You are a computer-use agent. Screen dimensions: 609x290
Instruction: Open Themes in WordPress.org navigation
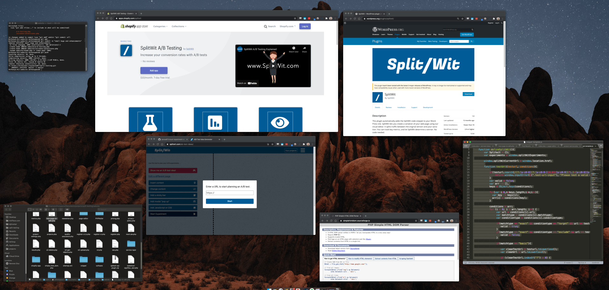pyautogui.click(x=390, y=34)
